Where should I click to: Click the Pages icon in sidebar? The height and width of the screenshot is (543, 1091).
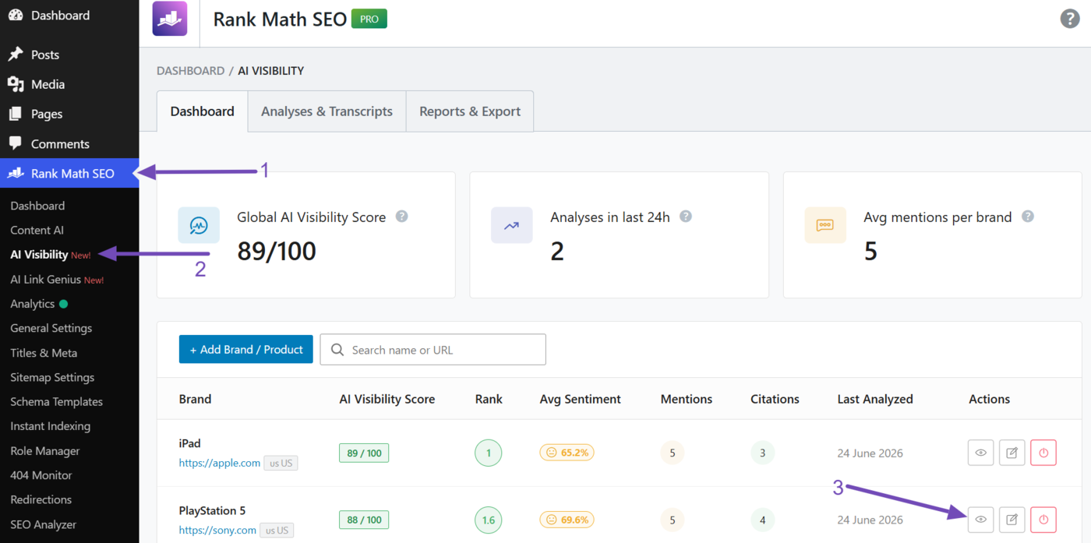point(15,114)
